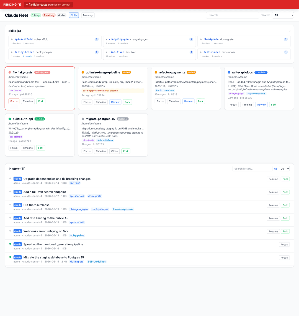Expand the db-migrate skill disclosure triangle
Viewport: 299px width, 316px height.
point(201,39)
